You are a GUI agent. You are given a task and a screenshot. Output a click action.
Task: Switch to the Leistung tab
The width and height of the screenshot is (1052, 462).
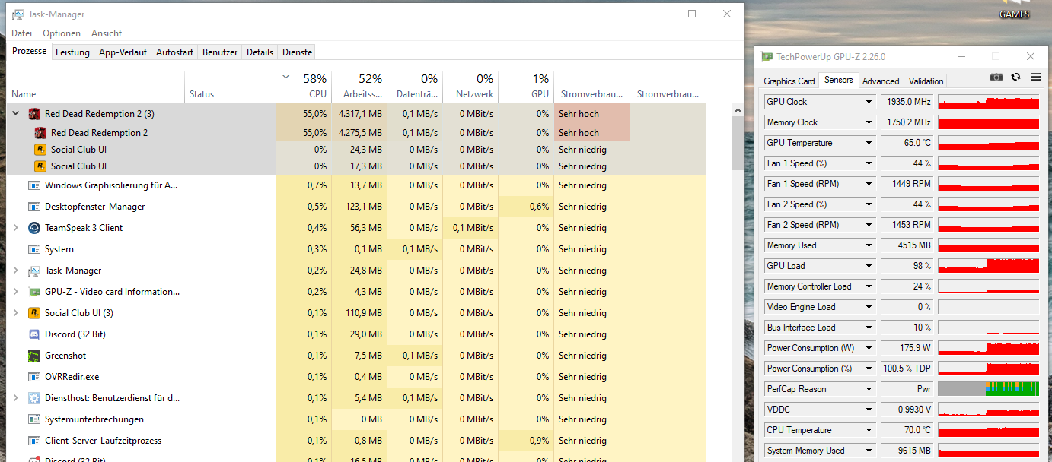[73, 52]
